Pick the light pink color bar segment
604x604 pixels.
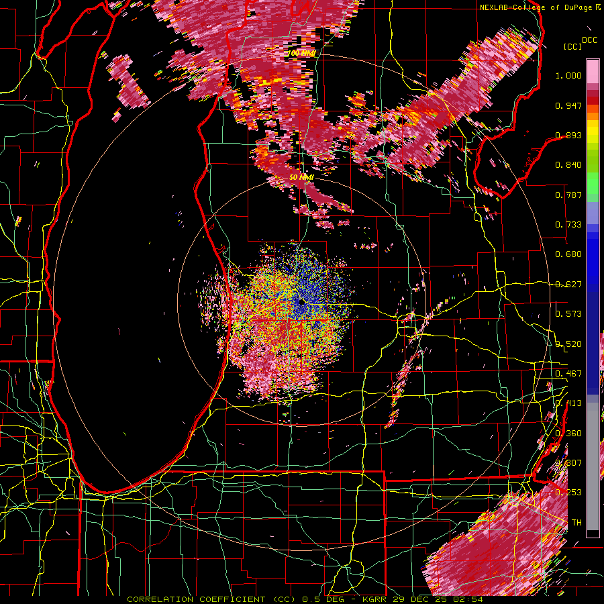point(593,72)
